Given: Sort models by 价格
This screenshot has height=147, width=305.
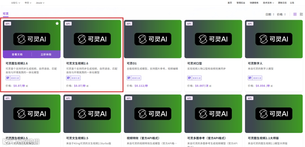Looking at the screenshot, I should [x=282, y=14].
